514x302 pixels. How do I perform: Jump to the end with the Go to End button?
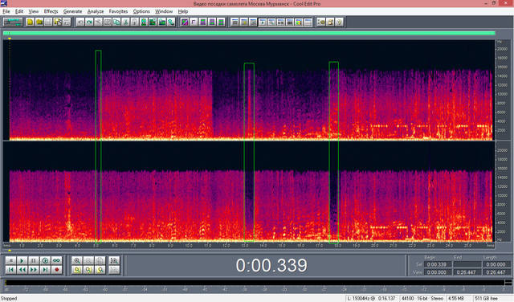(x=45, y=270)
